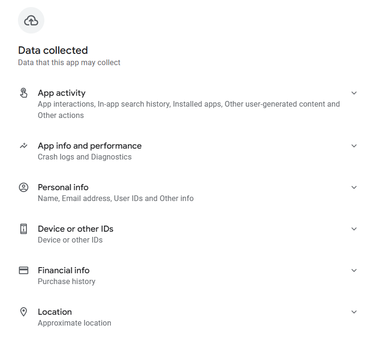The height and width of the screenshot is (344, 370).
Task: Expand Device or other IDs chevron
Action: [x=354, y=229]
